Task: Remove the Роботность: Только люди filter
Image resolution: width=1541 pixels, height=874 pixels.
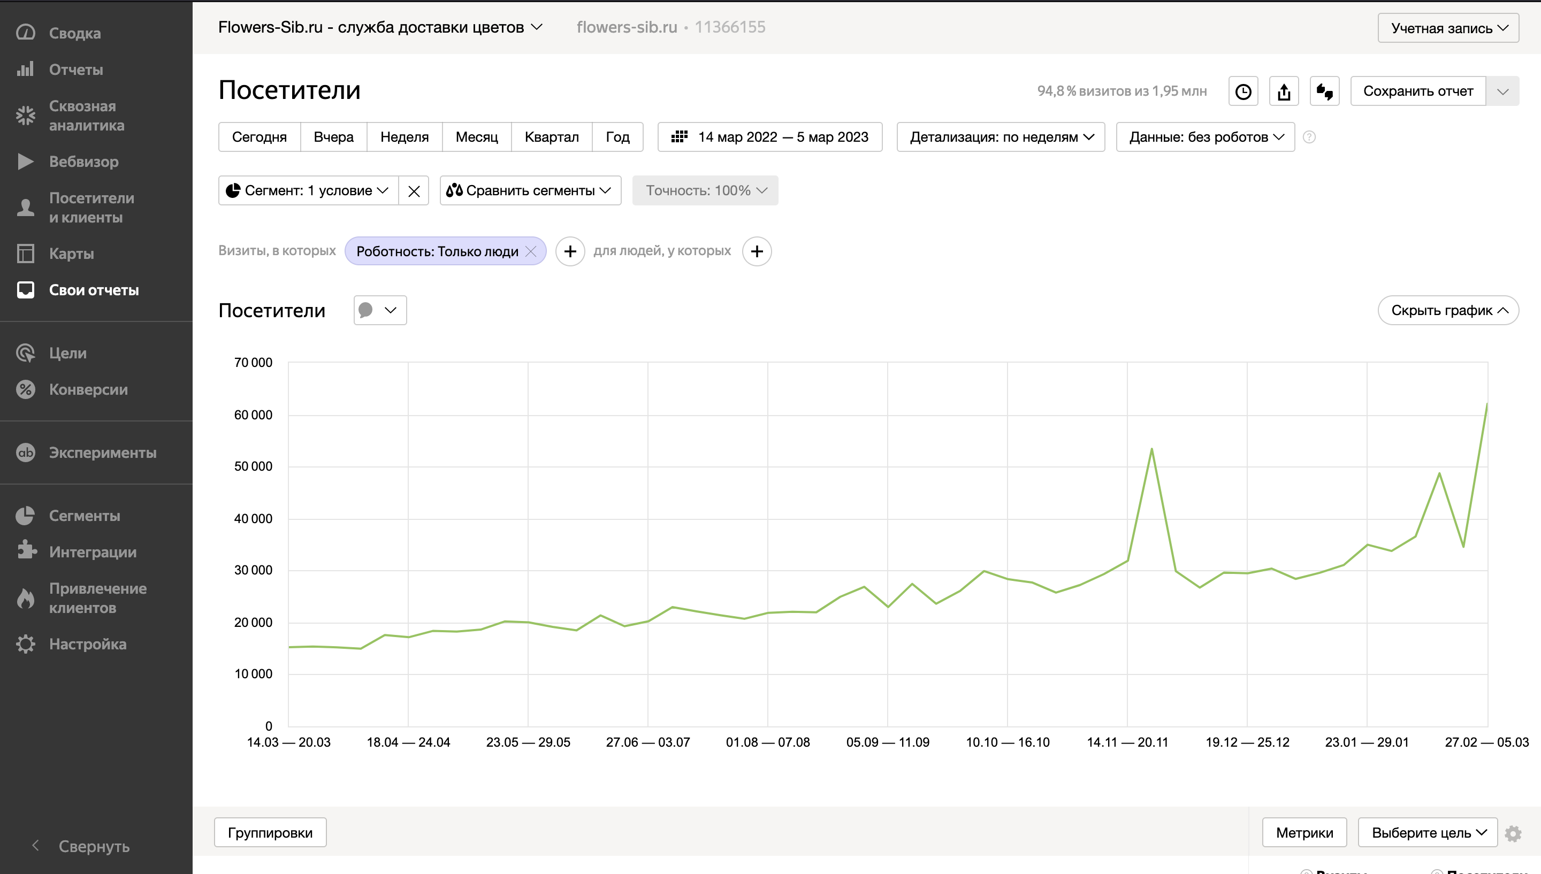Action: (531, 251)
